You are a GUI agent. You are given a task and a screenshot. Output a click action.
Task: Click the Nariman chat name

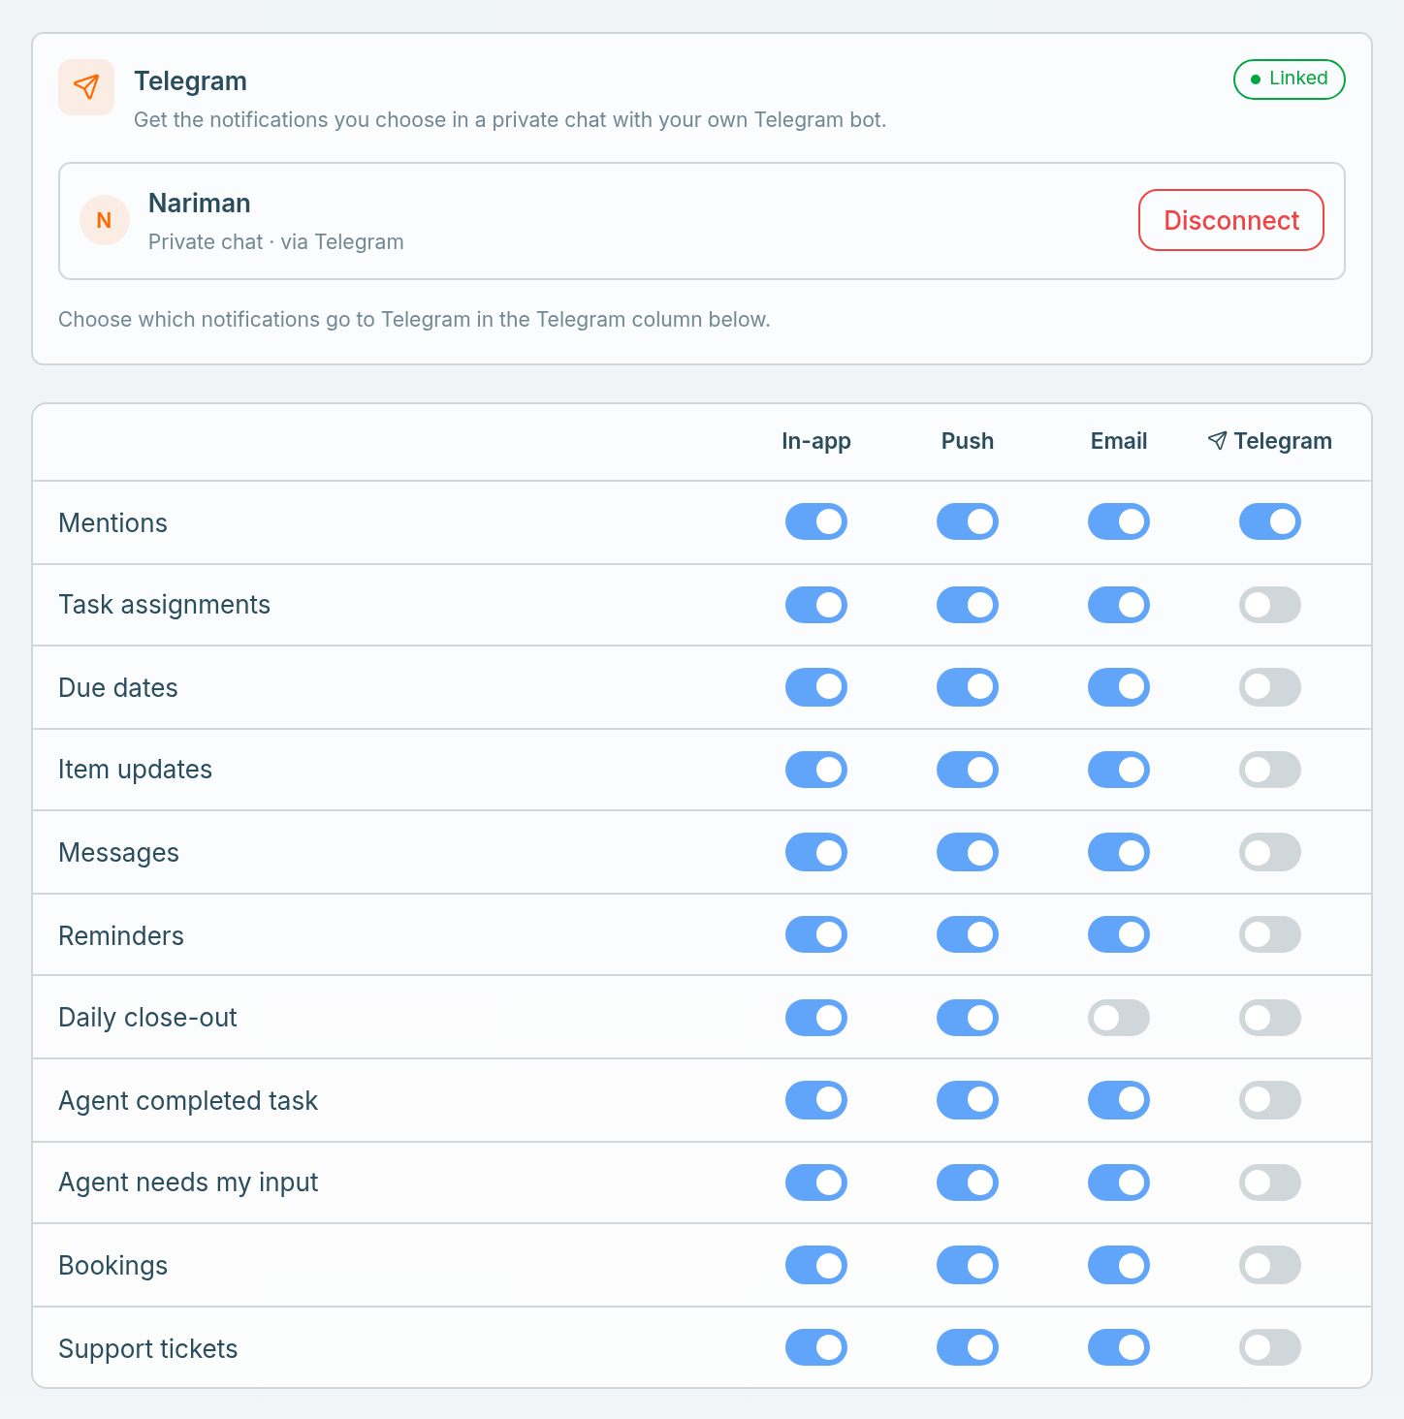click(200, 204)
